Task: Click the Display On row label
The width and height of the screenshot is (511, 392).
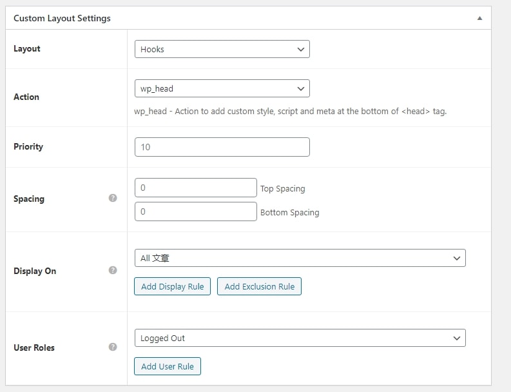Action: [x=35, y=271]
